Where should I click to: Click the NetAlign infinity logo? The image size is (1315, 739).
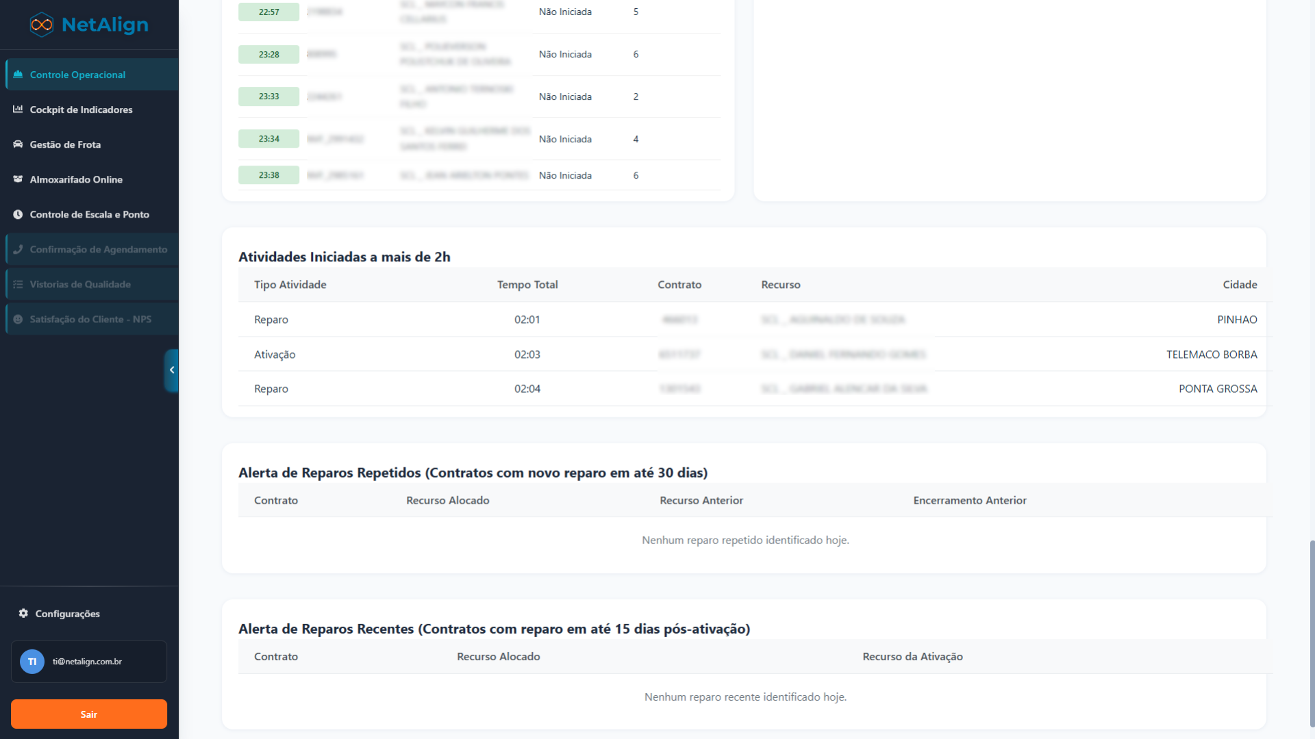(x=41, y=24)
